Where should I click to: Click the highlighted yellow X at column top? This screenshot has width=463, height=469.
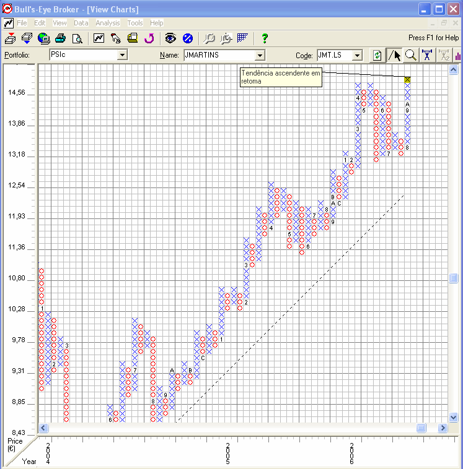click(x=407, y=80)
